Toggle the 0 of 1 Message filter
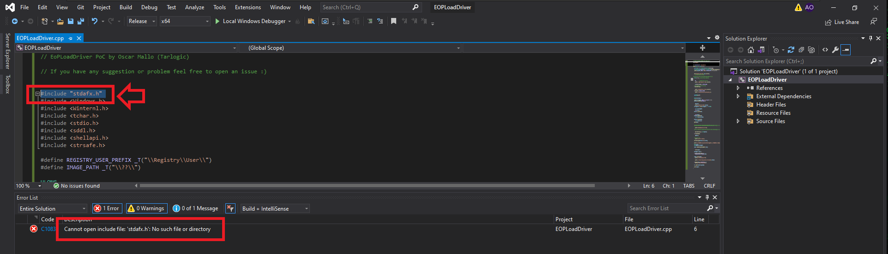Image resolution: width=888 pixels, height=254 pixels. (x=195, y=208)
